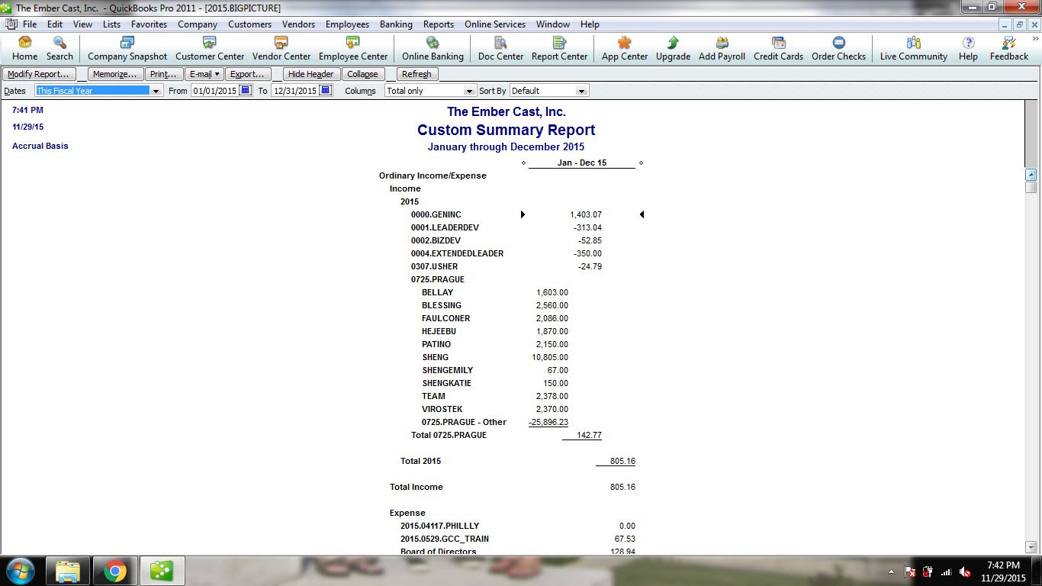The width and height of the screenshot is (1042, 586).
Task: Click the Total 2015 row label
Action: [421, 461]
